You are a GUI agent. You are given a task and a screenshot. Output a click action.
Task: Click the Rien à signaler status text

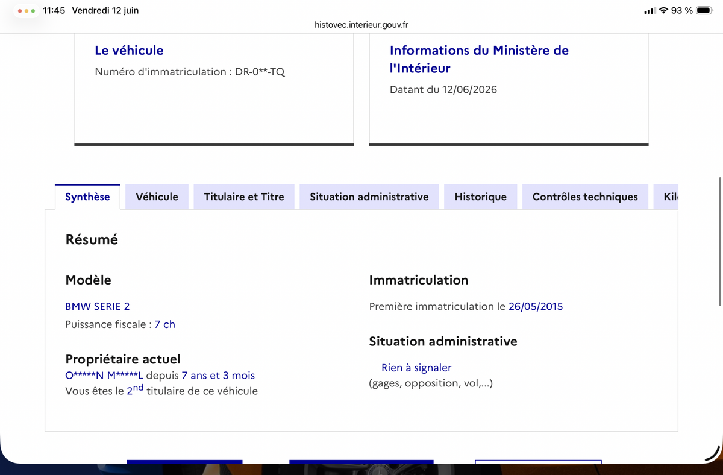416,368
